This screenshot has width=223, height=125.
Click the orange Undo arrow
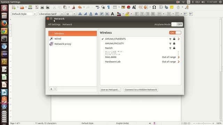[x=80, y=7]
